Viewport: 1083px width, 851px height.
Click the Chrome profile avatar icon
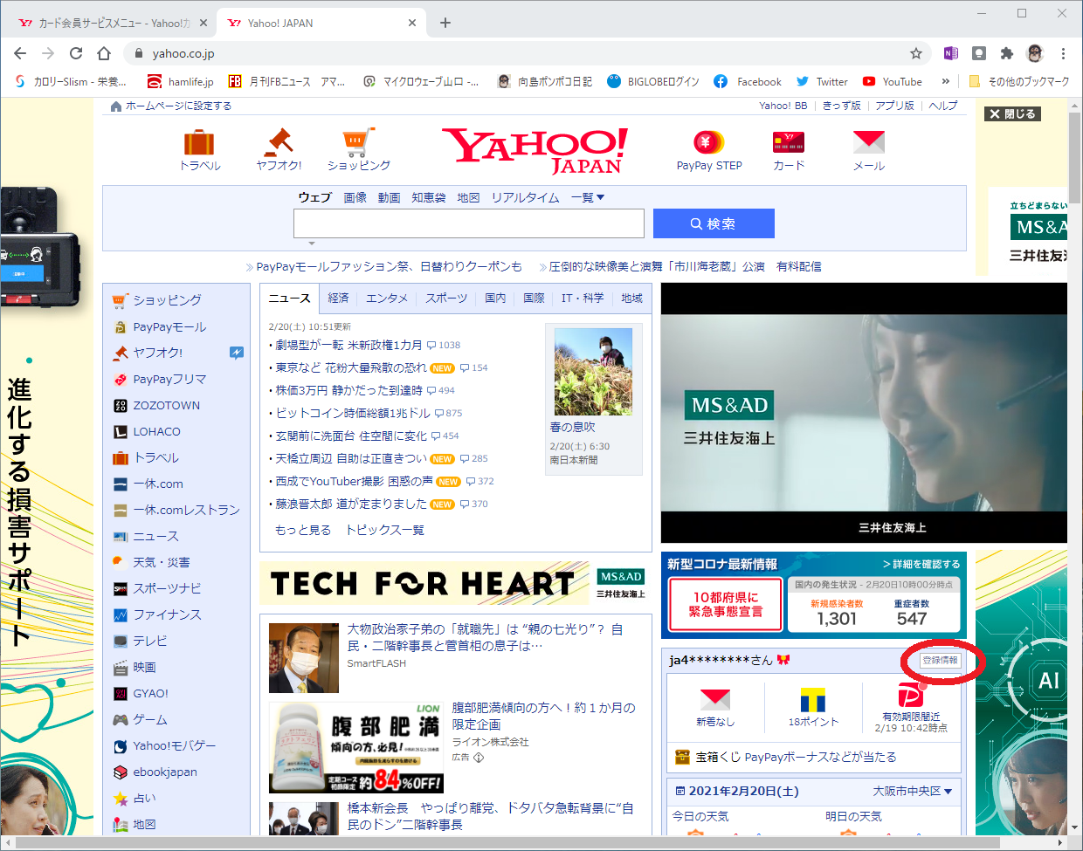pyautogui.click(x=1035, y=53)
